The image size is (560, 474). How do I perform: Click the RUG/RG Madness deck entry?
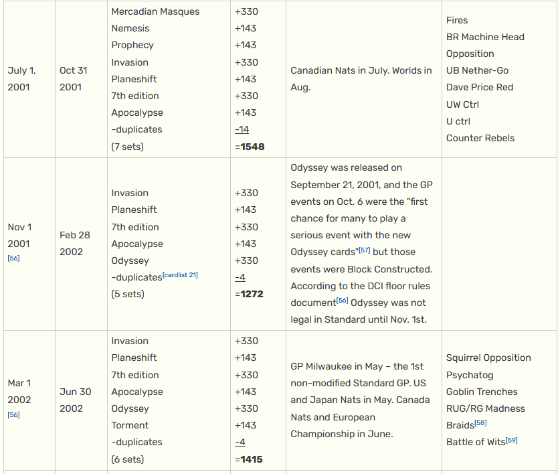(486, 408)
